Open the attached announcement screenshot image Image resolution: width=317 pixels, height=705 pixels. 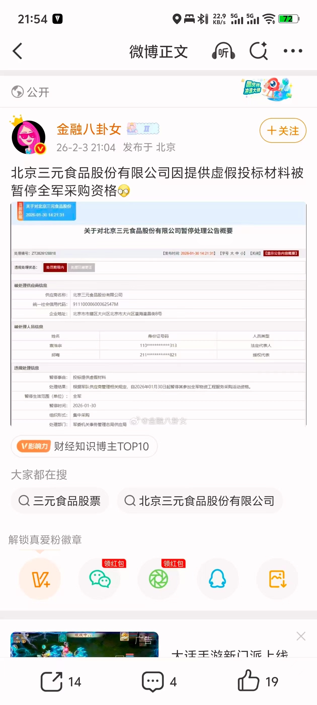coord(158,314)
